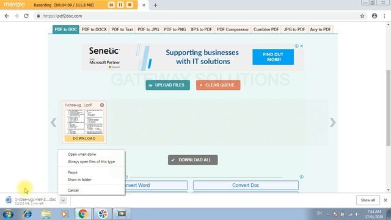Click the Clear Queue button
This screenshot has width=391, height=220.
pyautogui.click(x=218, y=85)
